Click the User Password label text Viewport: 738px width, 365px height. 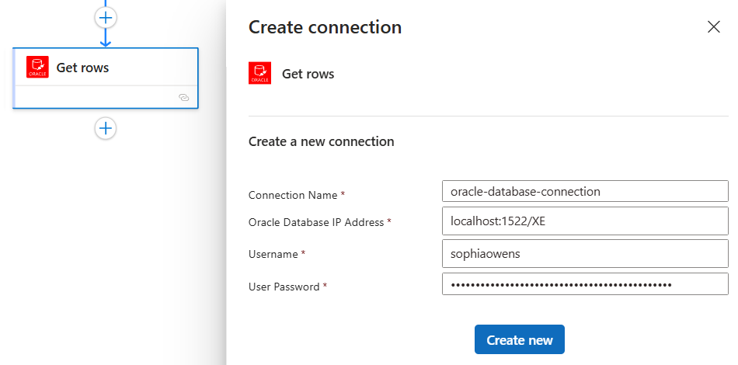coord(284,287)
